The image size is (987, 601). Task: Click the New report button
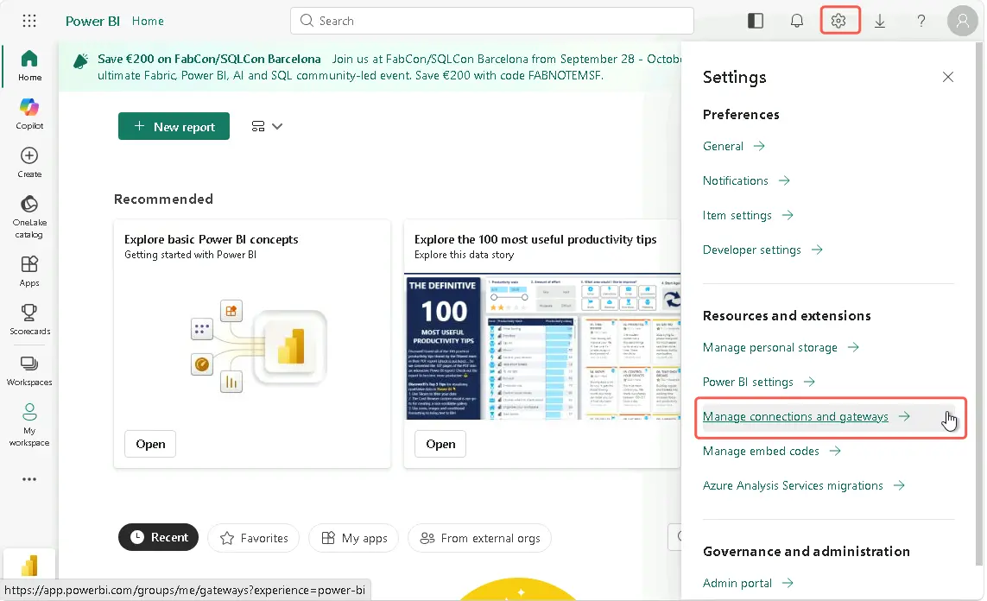coord(174,126)
